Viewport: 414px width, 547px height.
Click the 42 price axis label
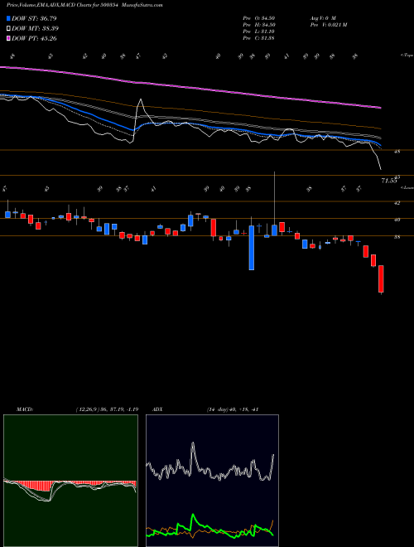pyautogui.click(x=397, y=202)
